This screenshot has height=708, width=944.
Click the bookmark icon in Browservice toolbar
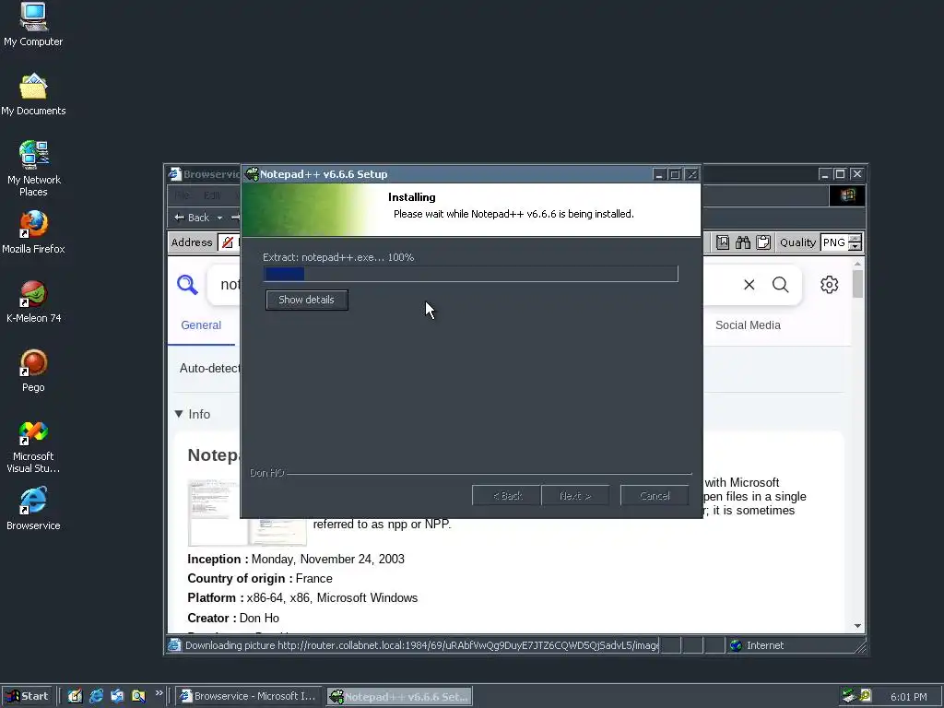point(723,242)
